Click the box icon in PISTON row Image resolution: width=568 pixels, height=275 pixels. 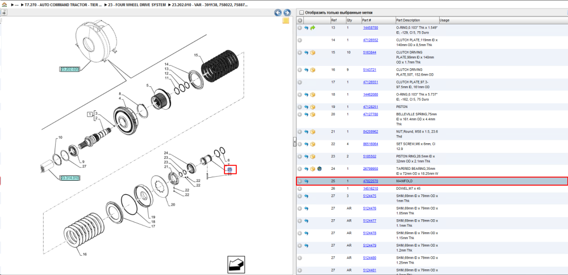coord(312,107)
